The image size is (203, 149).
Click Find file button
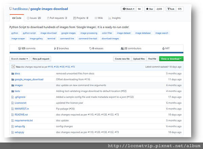(x=152, y=59)
